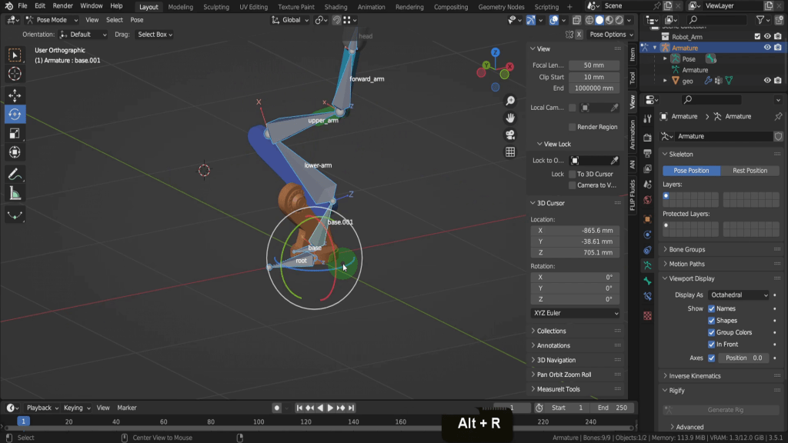Screen dimensions: 788x443
Task: Select the Measure tool
Action: point(15,194)
